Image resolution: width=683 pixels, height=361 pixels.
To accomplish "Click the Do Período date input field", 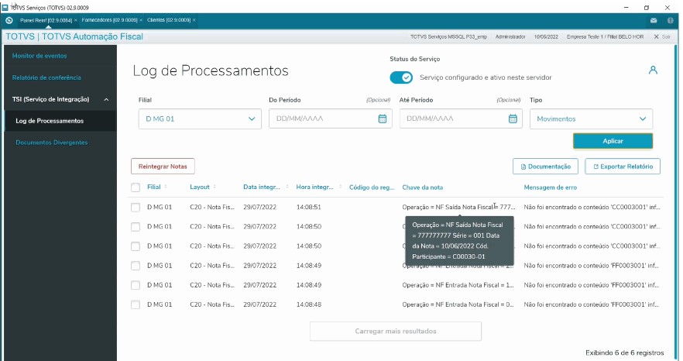I will click(321, 119).
